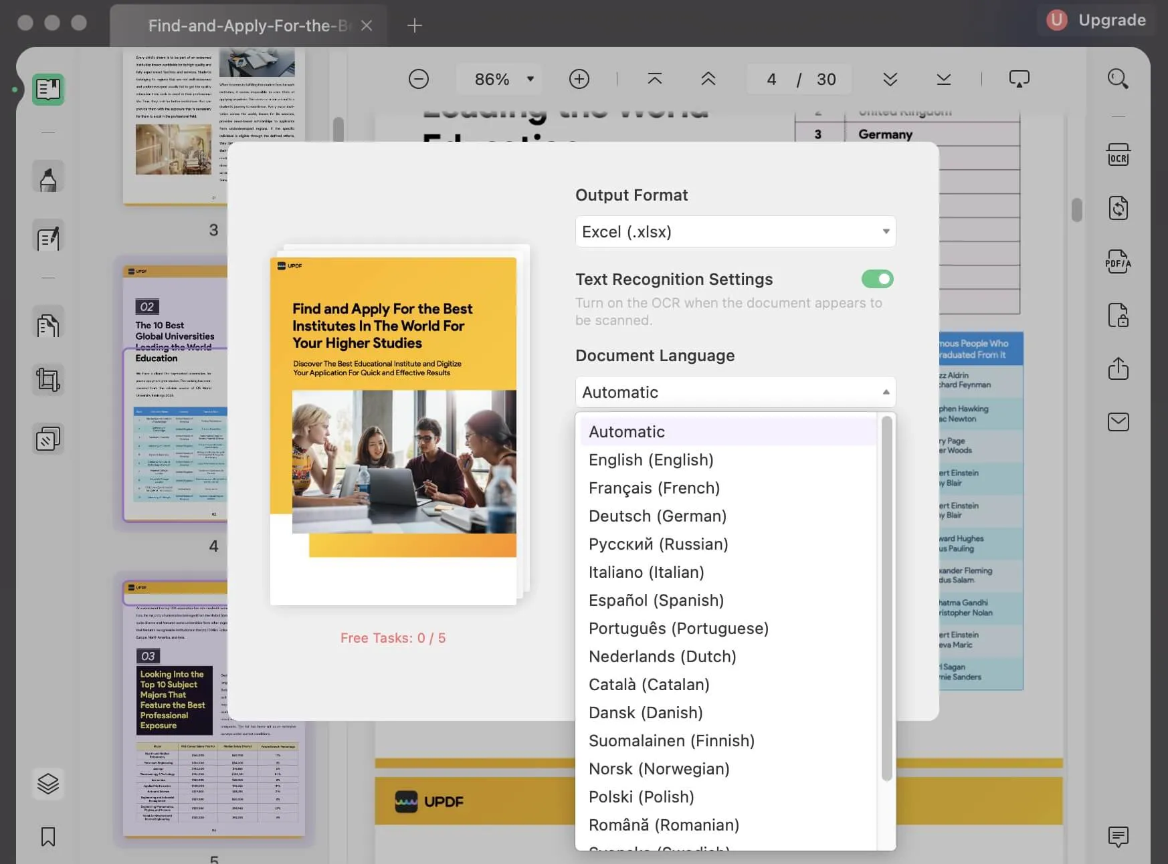Open the bookmark icon at bottom left
This screenshot has width=1168, height=864.
coord(48,837)
